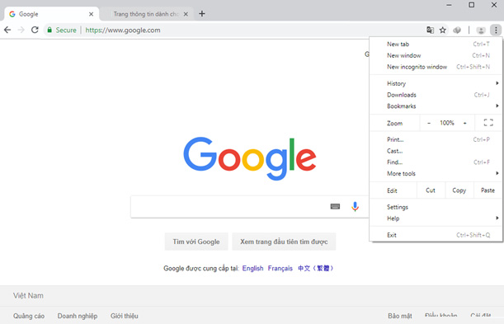The height and width of the screenshot is (324, 504).
Task: Start voice search with microphone icon
Action: (355, 206)
